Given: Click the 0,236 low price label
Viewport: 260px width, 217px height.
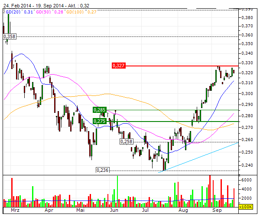Looking at the screenshot, I should tap(103, 170).
